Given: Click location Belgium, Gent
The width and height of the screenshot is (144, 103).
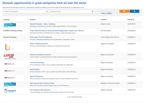Looking at the screenshot, I should [106, 24].
